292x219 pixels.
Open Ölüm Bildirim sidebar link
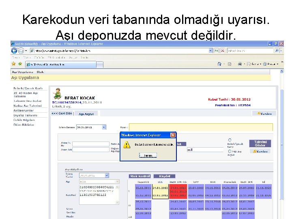pyautogui.click(x=24, y=125)
